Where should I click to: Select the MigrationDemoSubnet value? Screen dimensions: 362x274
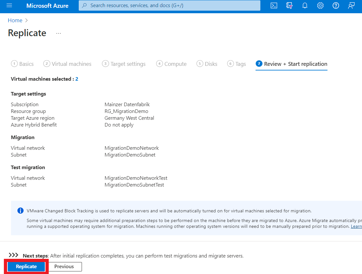point(130,155)
